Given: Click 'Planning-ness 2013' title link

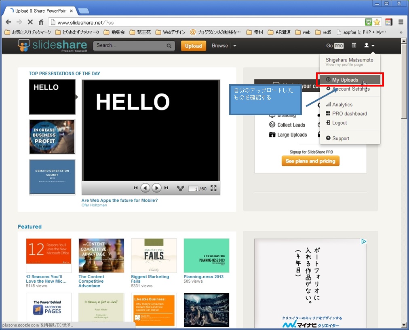Looking at the screenshot, I should [203, 277].
